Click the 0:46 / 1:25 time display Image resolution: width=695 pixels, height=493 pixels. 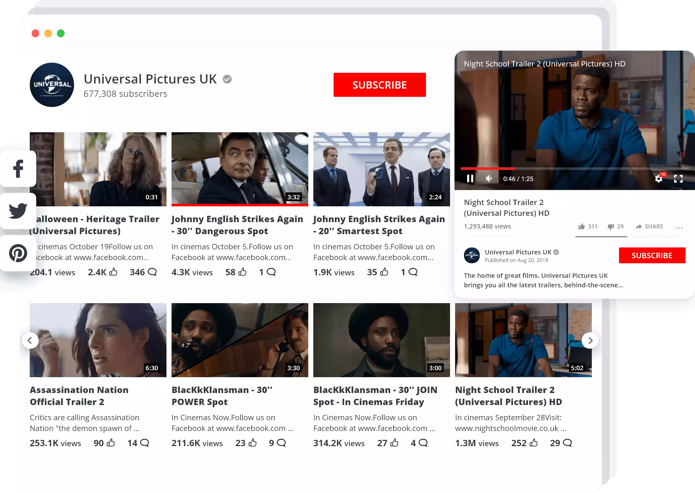click(518, 179)
